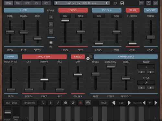Screen dimensions: 162x121
Task: Switch to the VCF tab
Action: [x=27, y=3]
